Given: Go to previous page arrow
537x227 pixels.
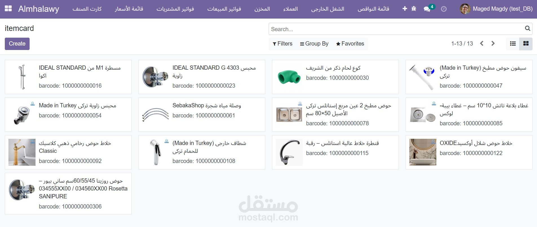Looking at the screenshot, I should coord(482,44).
